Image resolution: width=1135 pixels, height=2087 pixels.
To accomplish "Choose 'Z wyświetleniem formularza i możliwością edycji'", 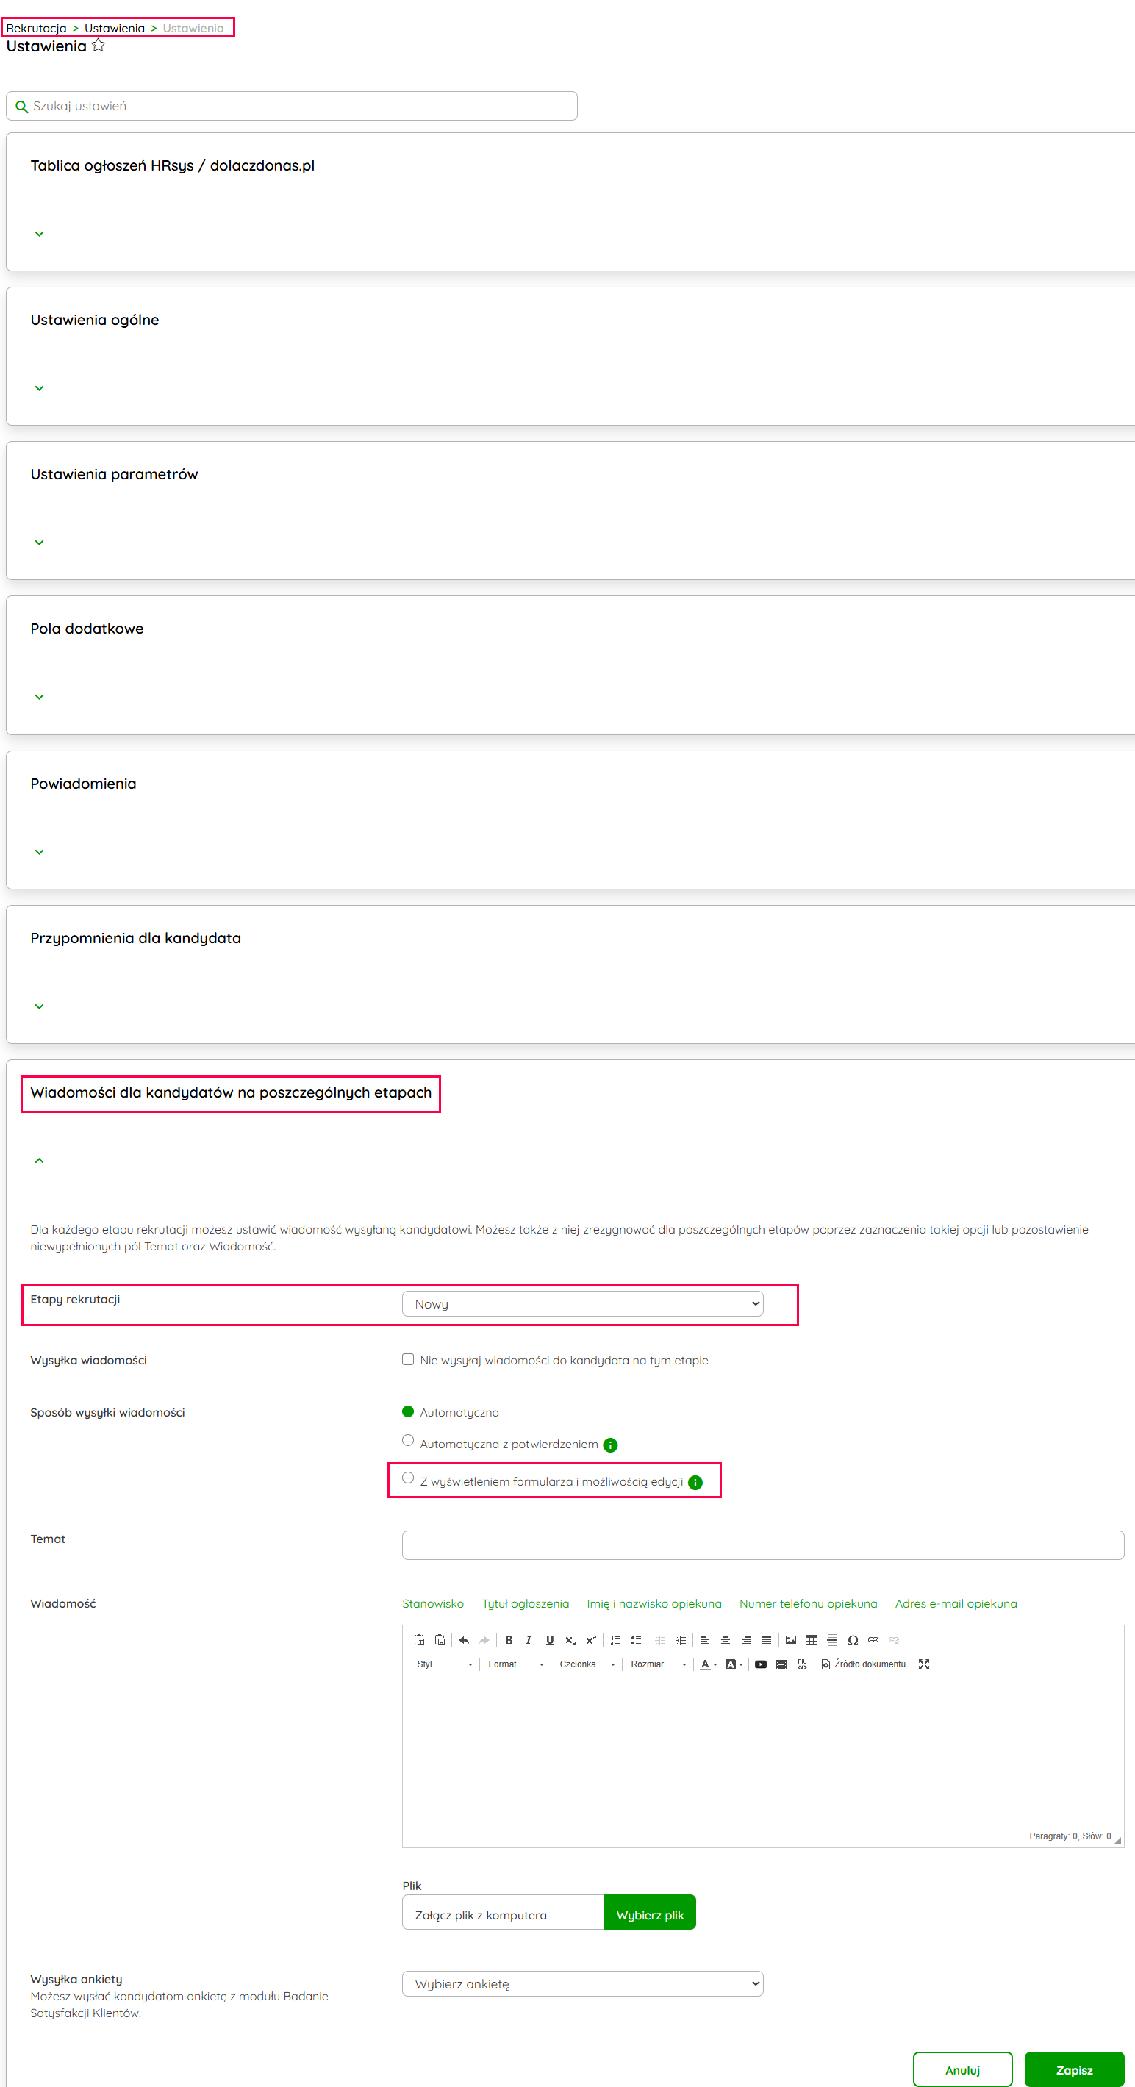I will pyautogui.click(x=408, y=1478).
